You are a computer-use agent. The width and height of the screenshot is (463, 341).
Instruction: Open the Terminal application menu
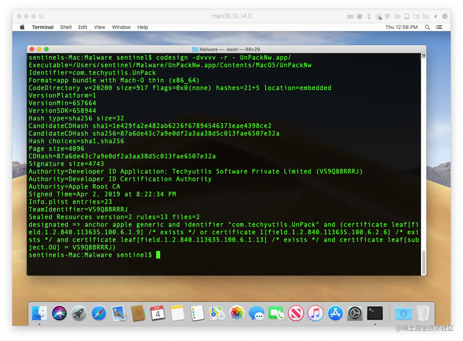[x=43, y=27]
